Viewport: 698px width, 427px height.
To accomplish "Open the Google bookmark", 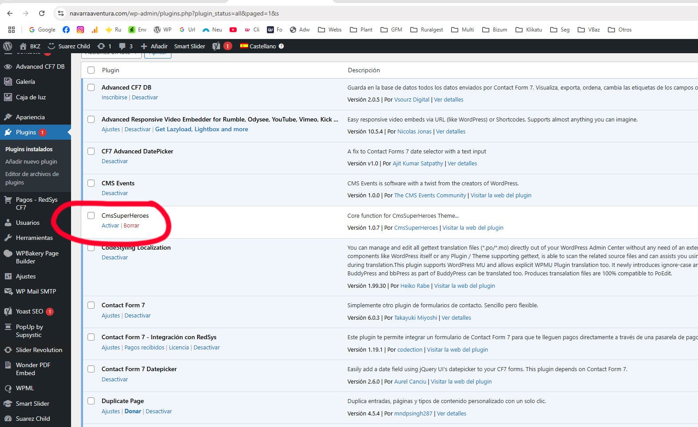I will coord(42,30).
